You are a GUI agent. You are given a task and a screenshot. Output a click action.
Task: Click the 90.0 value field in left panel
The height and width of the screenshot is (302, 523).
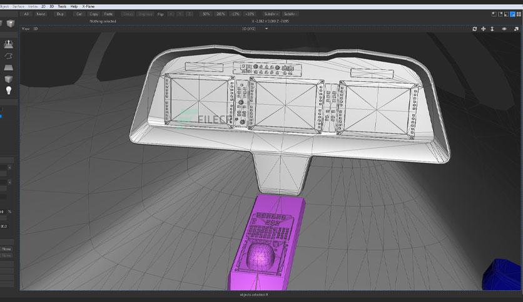pyautogui.click(x=4, y=226)
